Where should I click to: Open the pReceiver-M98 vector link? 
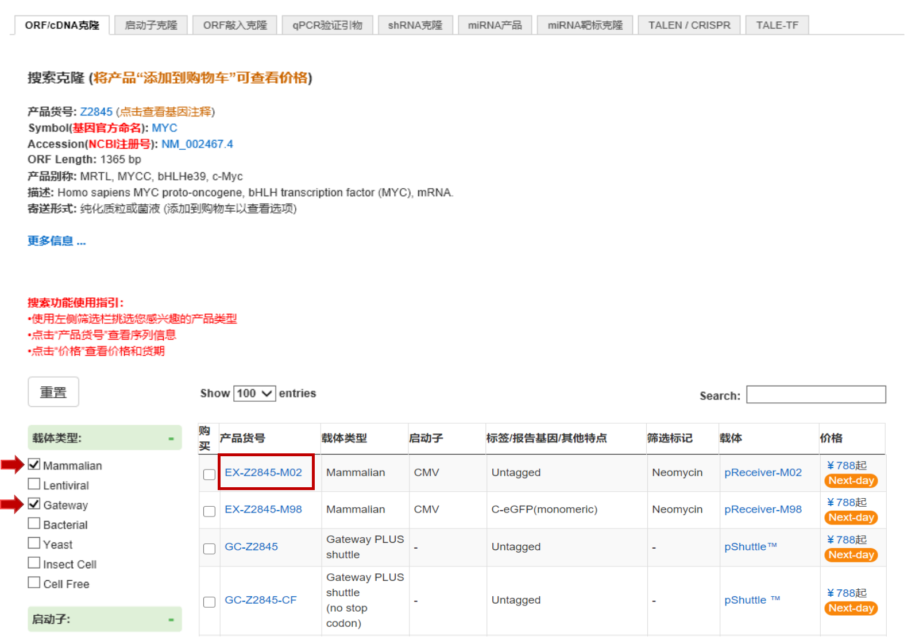click(763, 509)
